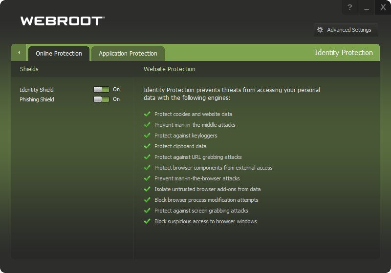The image size is (391, 273).
Task: Click 'Protect browser components from external access'
Action: 214,168
